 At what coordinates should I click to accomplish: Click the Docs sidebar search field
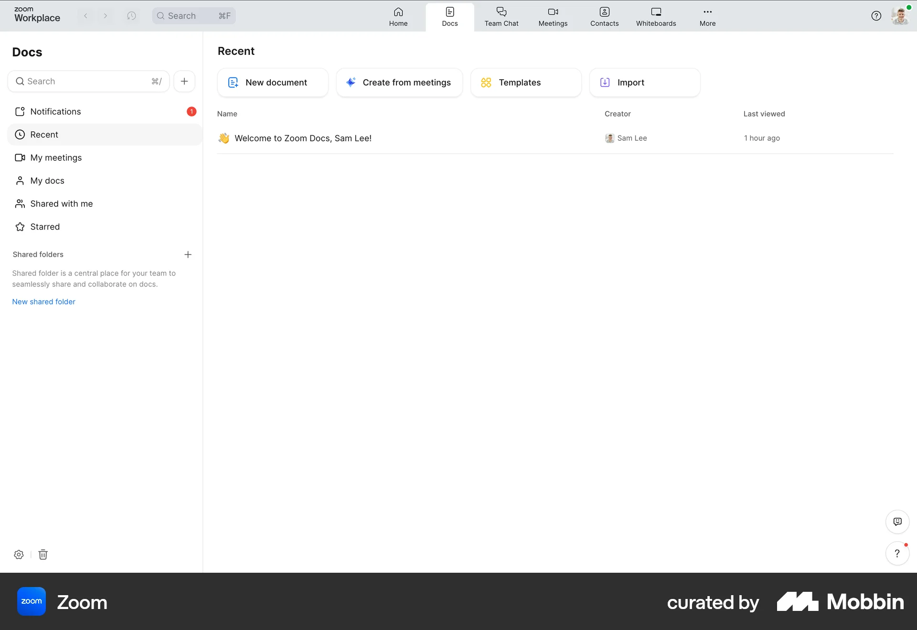[88, 81]
